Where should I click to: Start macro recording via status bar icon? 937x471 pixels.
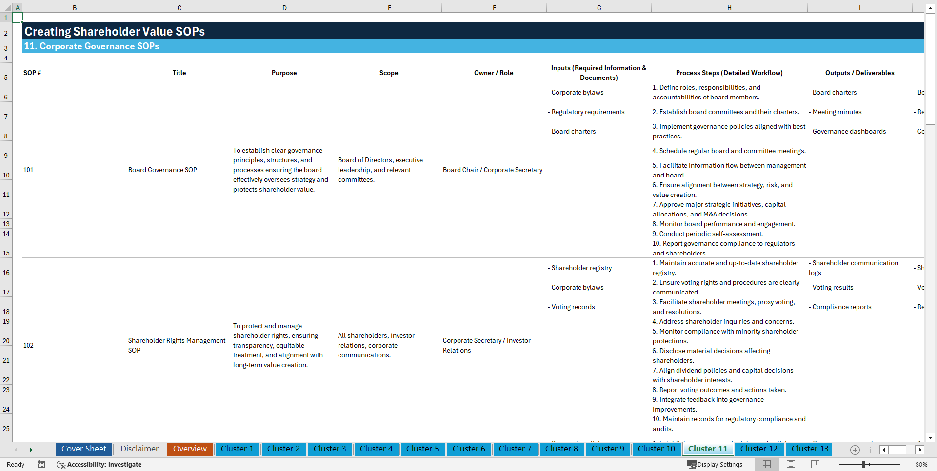tap(41, 464)
